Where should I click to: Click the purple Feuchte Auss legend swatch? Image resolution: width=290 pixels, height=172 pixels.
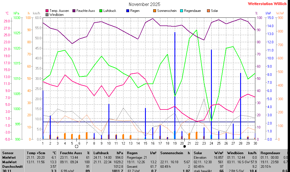[74, 11]
